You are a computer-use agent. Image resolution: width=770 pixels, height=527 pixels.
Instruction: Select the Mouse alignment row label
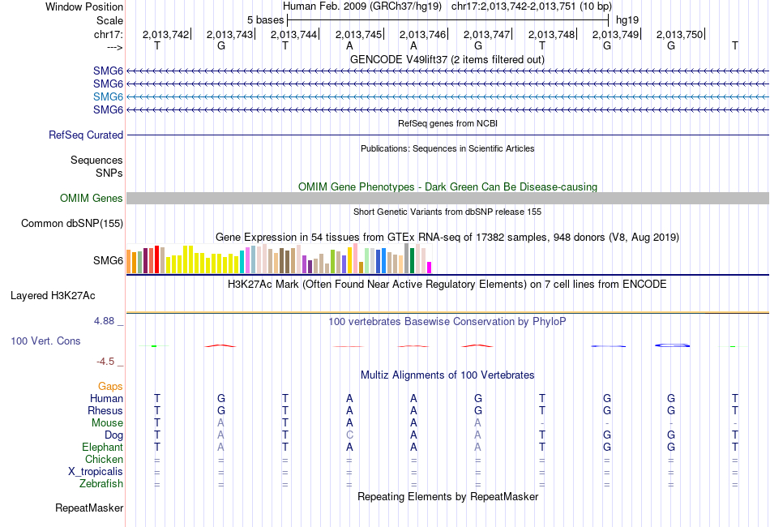coord(107,423)
